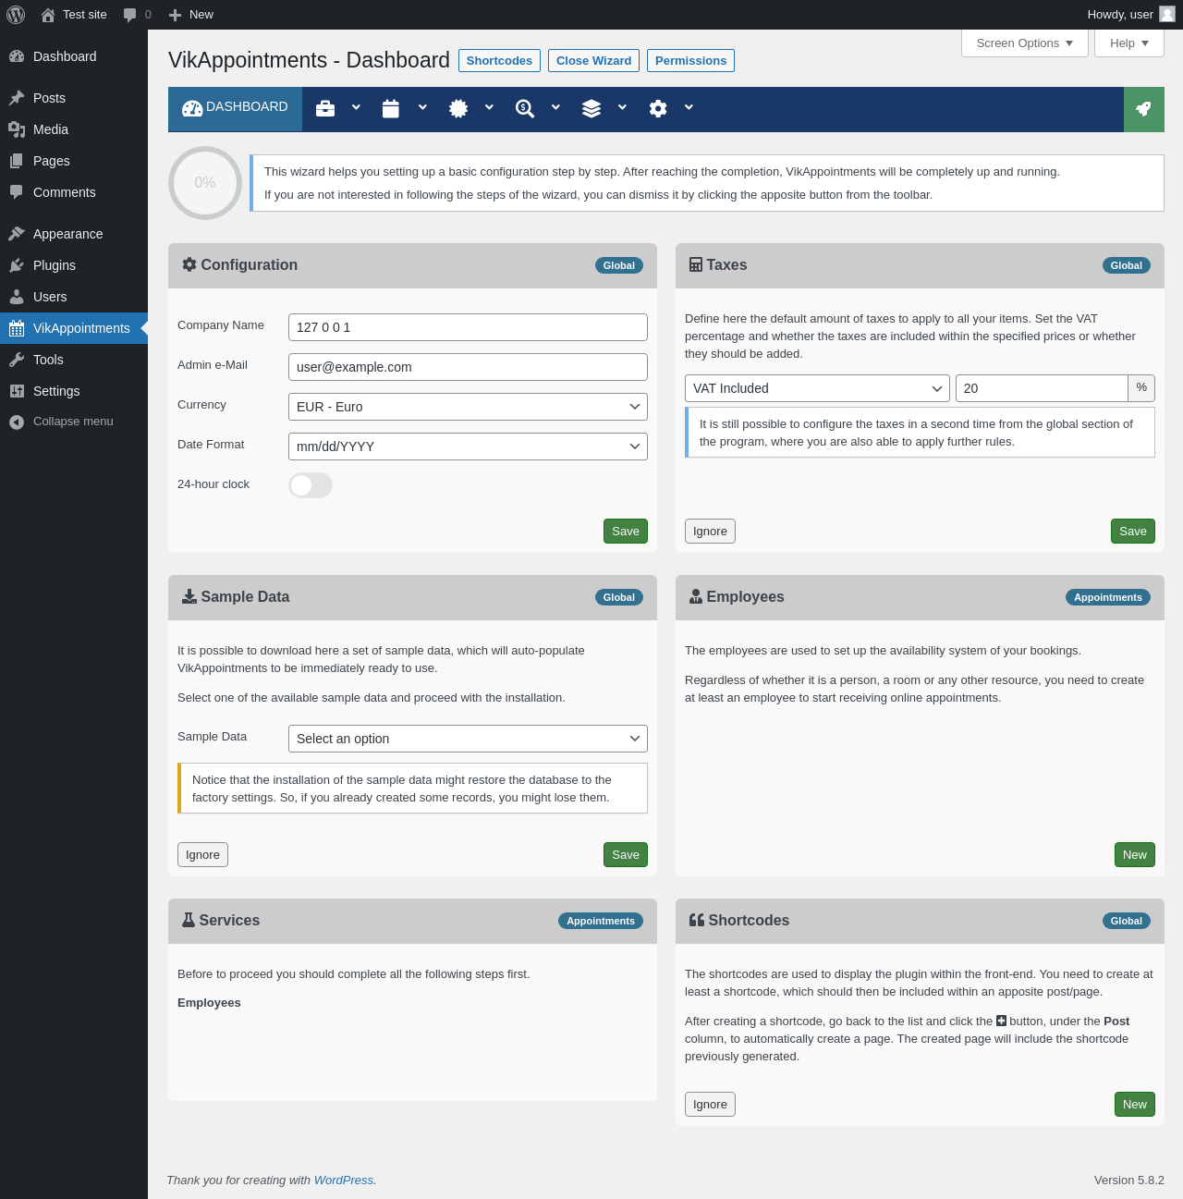Click the Admin e-Mail input field
This screenshot has width=1183, height=1199.
[x=468, y=367]
